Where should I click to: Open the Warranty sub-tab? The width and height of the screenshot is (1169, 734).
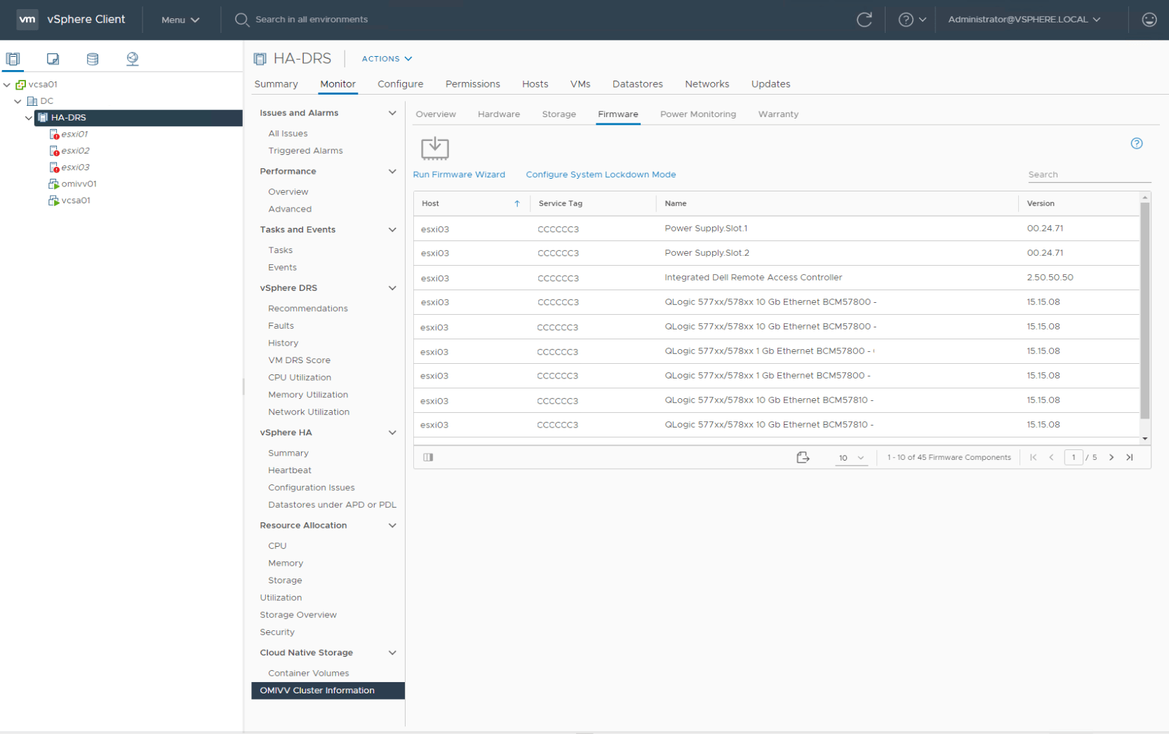778,114
